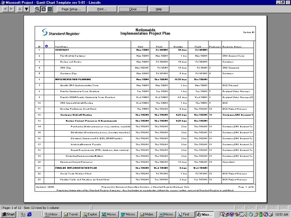Switch to the Inbox taskbar window
The height and width of the screenshot is (218, 291).
point(53,214)
